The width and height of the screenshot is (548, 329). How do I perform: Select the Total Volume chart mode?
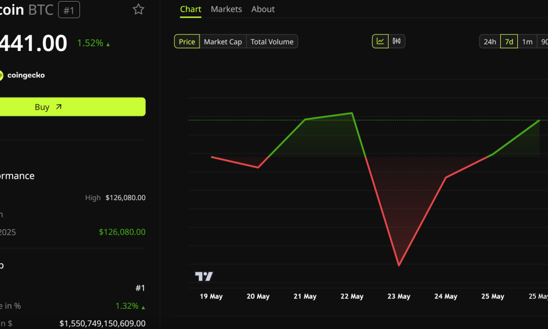(x=272, y=41)
